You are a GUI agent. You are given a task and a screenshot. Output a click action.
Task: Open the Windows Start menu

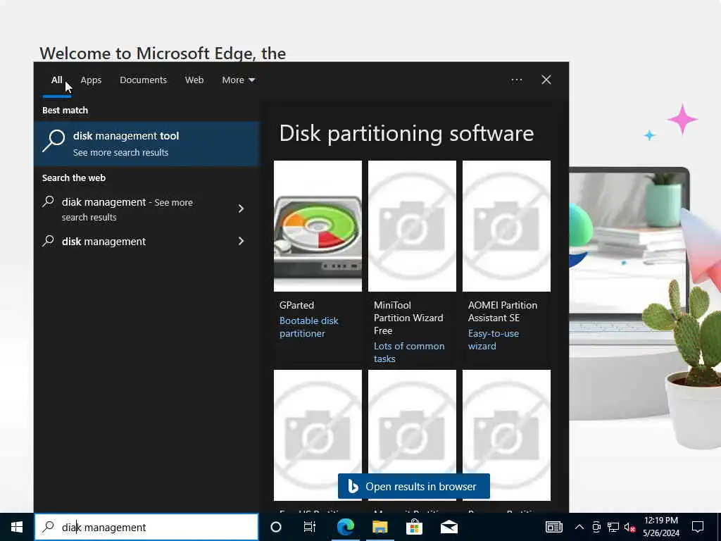tap(17, 527)
